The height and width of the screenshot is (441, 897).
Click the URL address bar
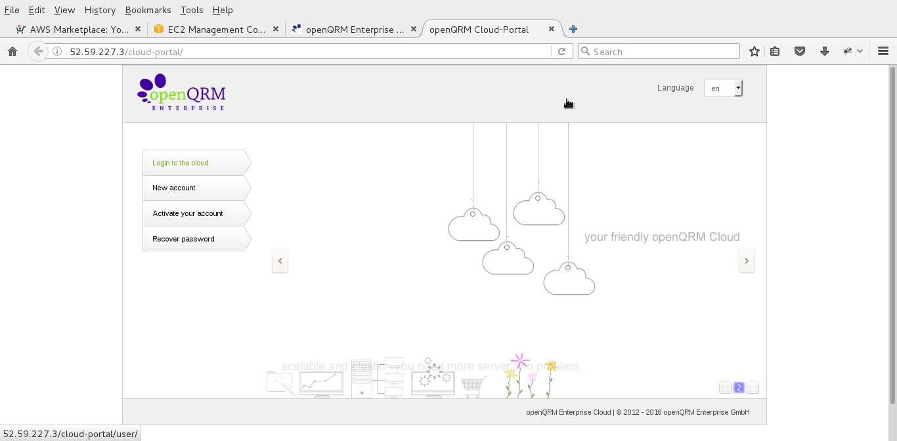coord(309,51)
